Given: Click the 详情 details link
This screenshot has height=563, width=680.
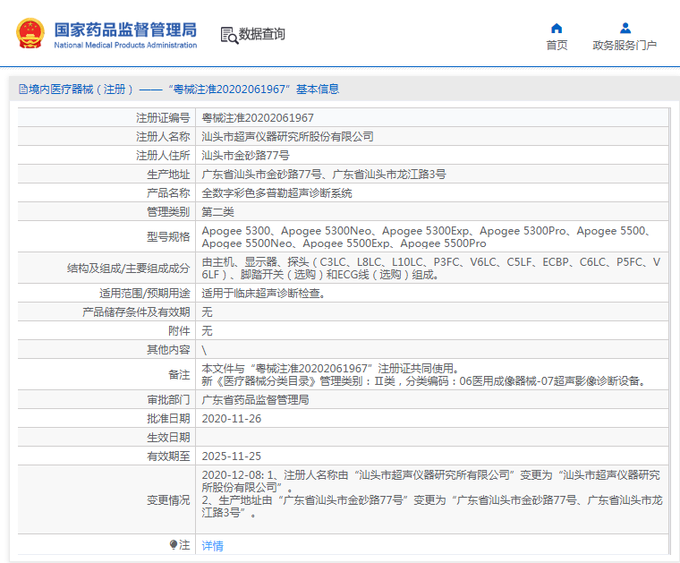Looking at the screenshot, I should (213, 546).
